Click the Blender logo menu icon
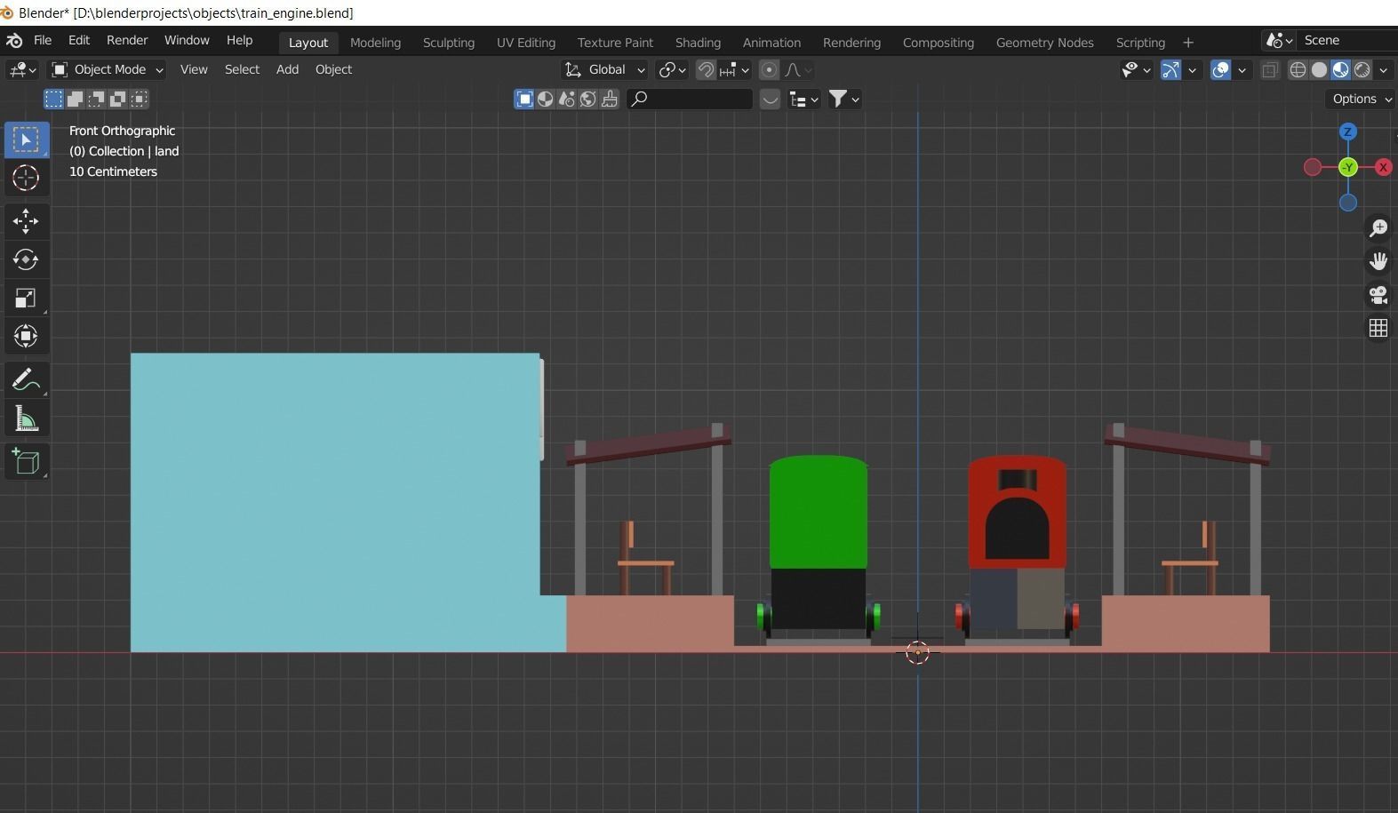Viewport: 1398px width, 813px height. [x=14, y=41]
